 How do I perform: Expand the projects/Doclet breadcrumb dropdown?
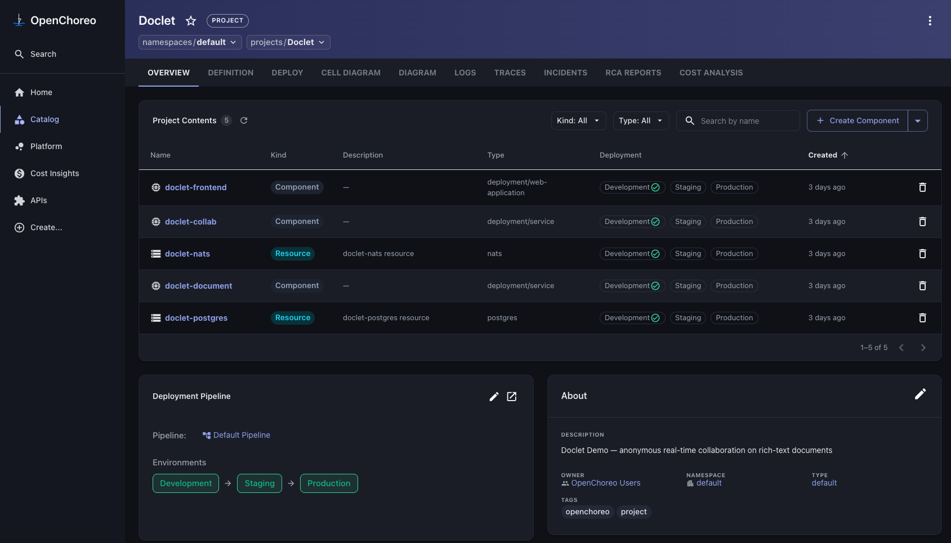click(x=288, y=42)
